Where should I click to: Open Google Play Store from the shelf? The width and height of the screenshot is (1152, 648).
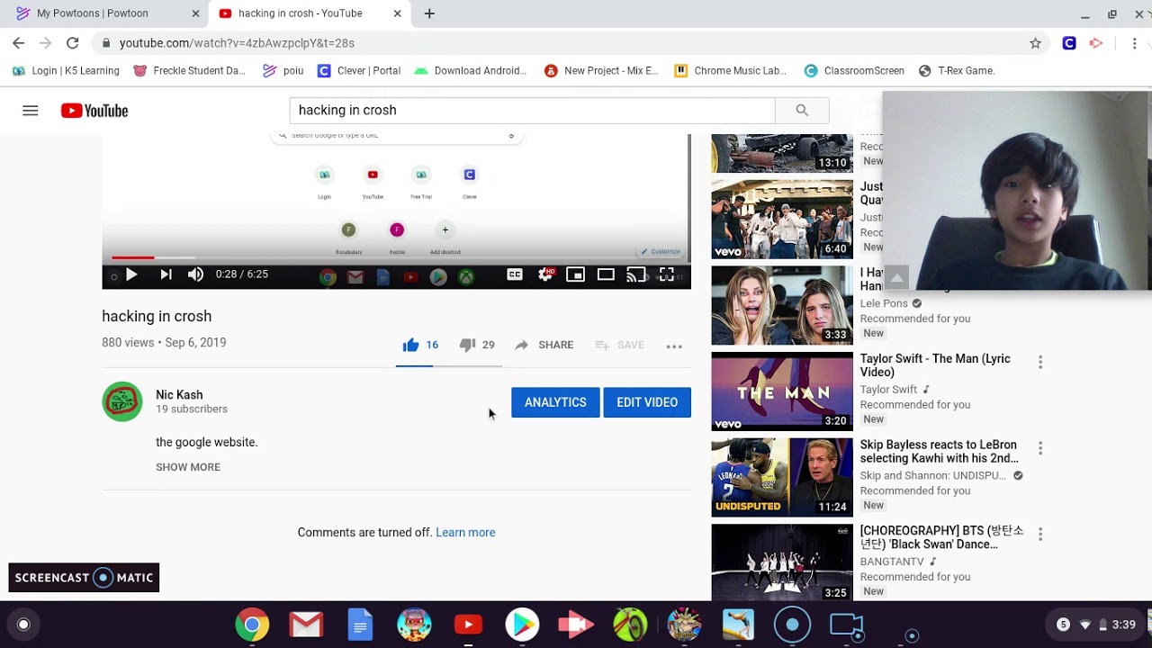tap(522, 625)
